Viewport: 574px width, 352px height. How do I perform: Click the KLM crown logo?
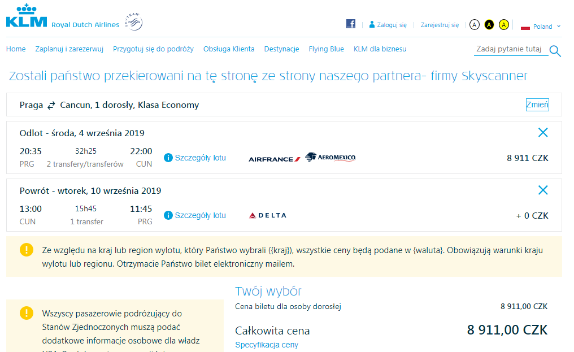[x=27, y=16]
